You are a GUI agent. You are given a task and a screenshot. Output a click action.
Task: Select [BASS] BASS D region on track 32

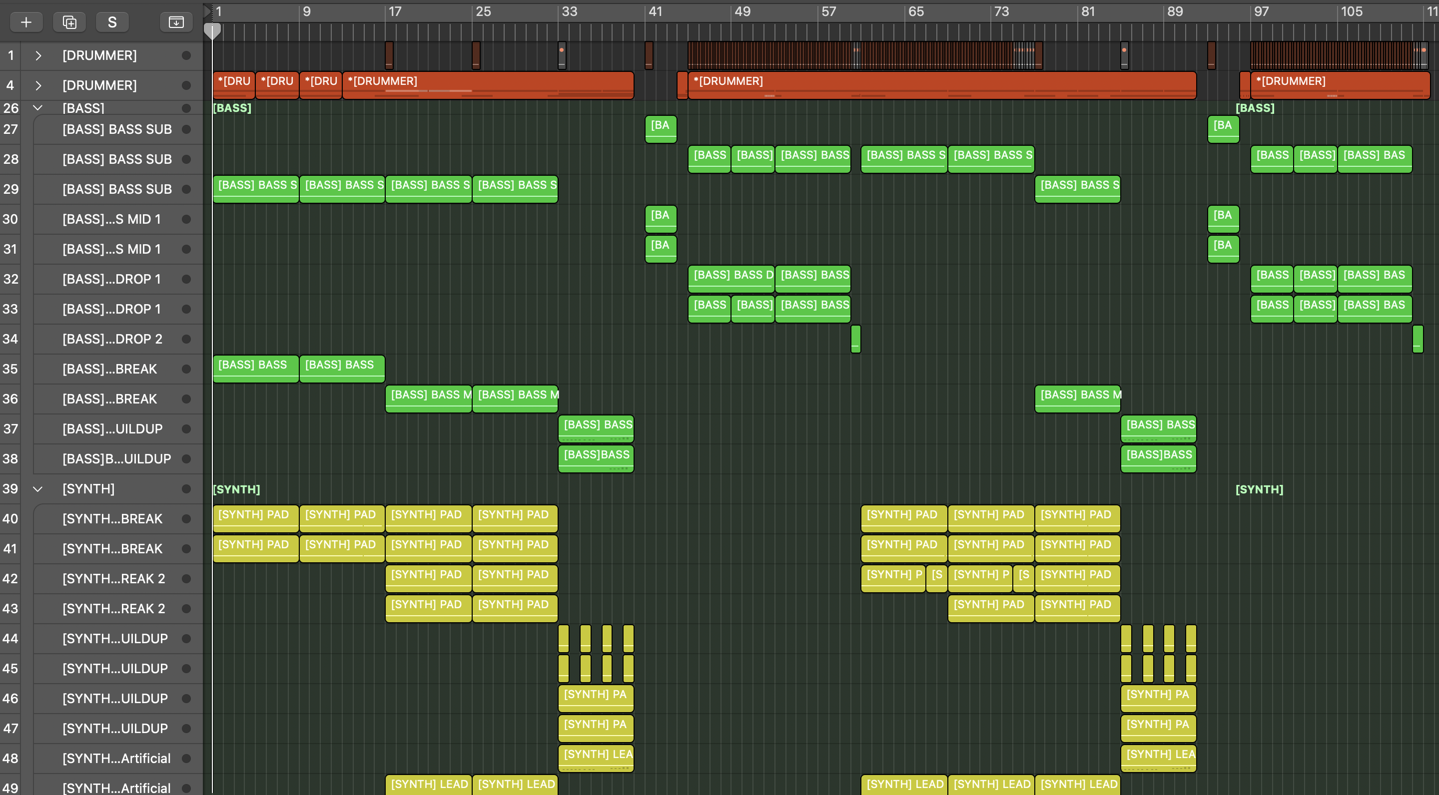[x=730, y=279]
